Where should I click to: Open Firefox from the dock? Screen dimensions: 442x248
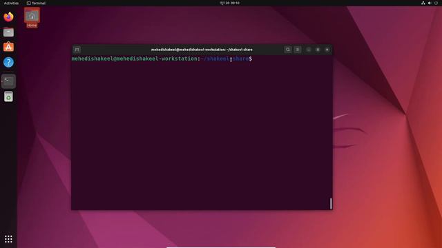click(x=8, y=17)
